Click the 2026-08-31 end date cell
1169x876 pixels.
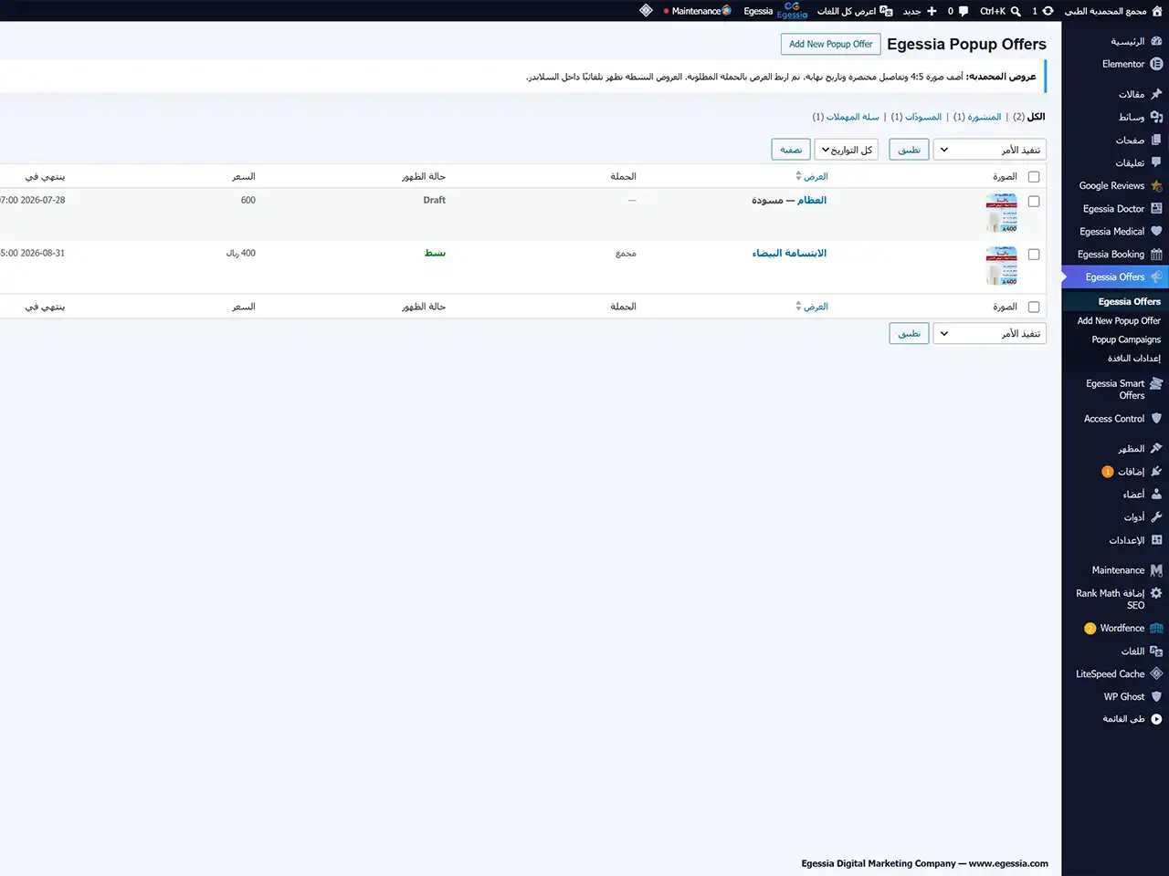(x=33, y=253)
